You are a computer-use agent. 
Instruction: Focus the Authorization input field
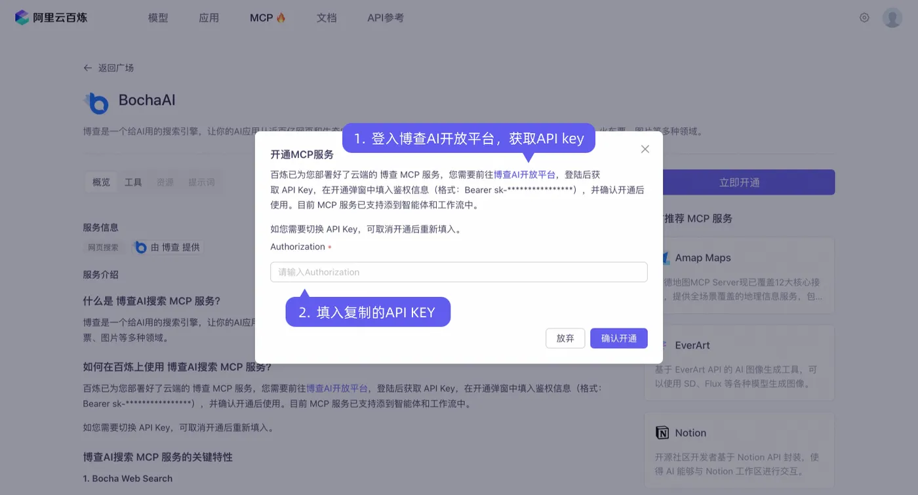pos(459,272)
